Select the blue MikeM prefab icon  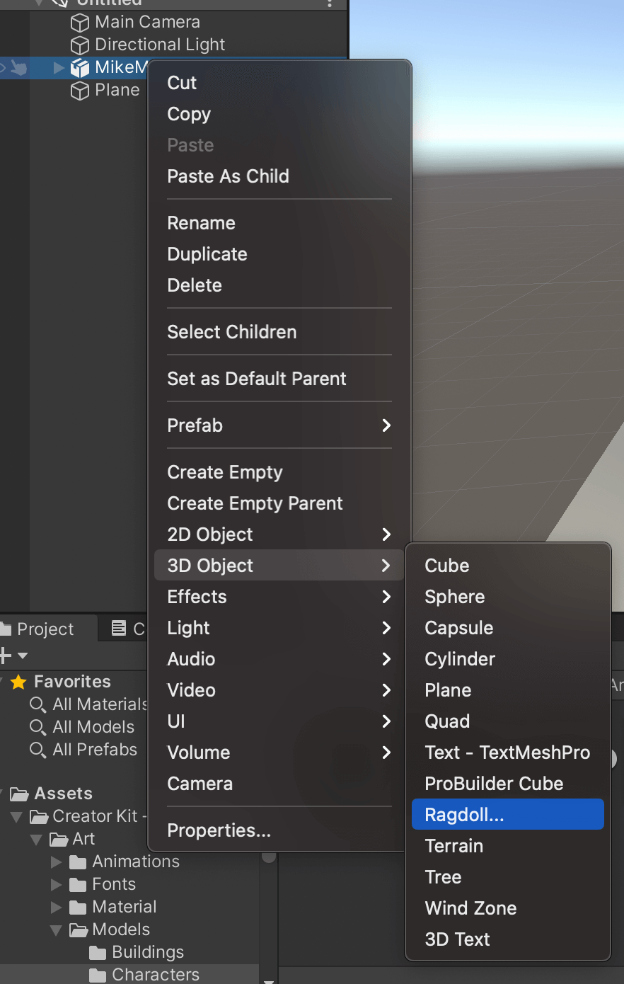click(79, 67)
